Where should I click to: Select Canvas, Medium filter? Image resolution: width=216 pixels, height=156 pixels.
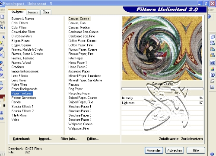point(79,27)
